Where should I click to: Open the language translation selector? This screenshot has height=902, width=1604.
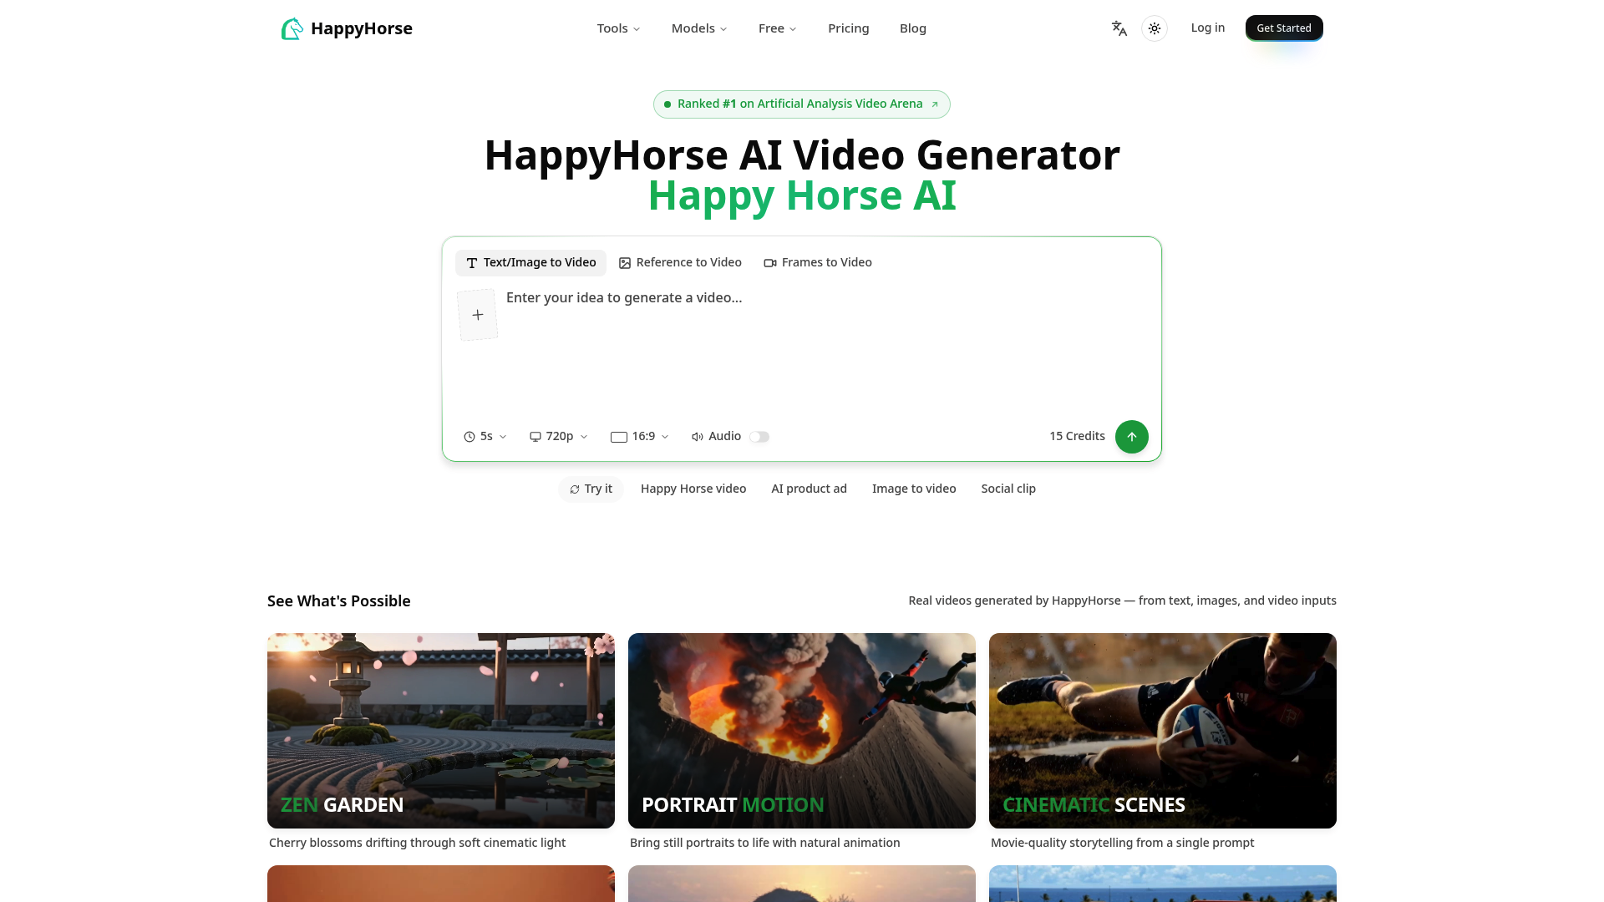pos(1118,28)
